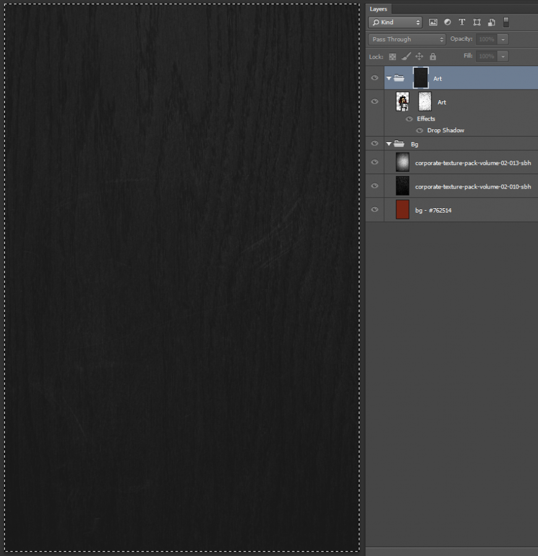Filter layers by adjustment layers icon
The width and height of the screenshot is (538, 556).
coord(448,22)
